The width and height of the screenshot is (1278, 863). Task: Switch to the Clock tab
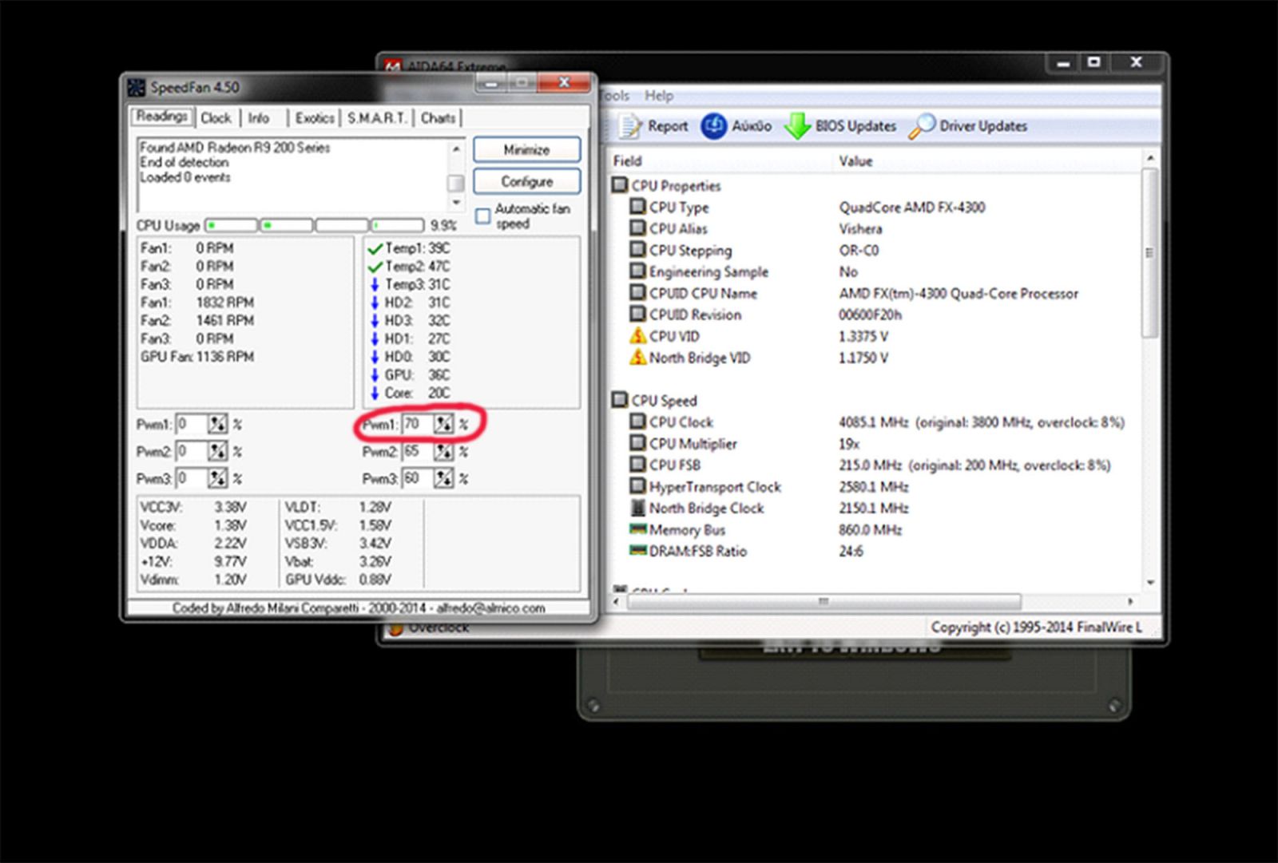point(216,118)
